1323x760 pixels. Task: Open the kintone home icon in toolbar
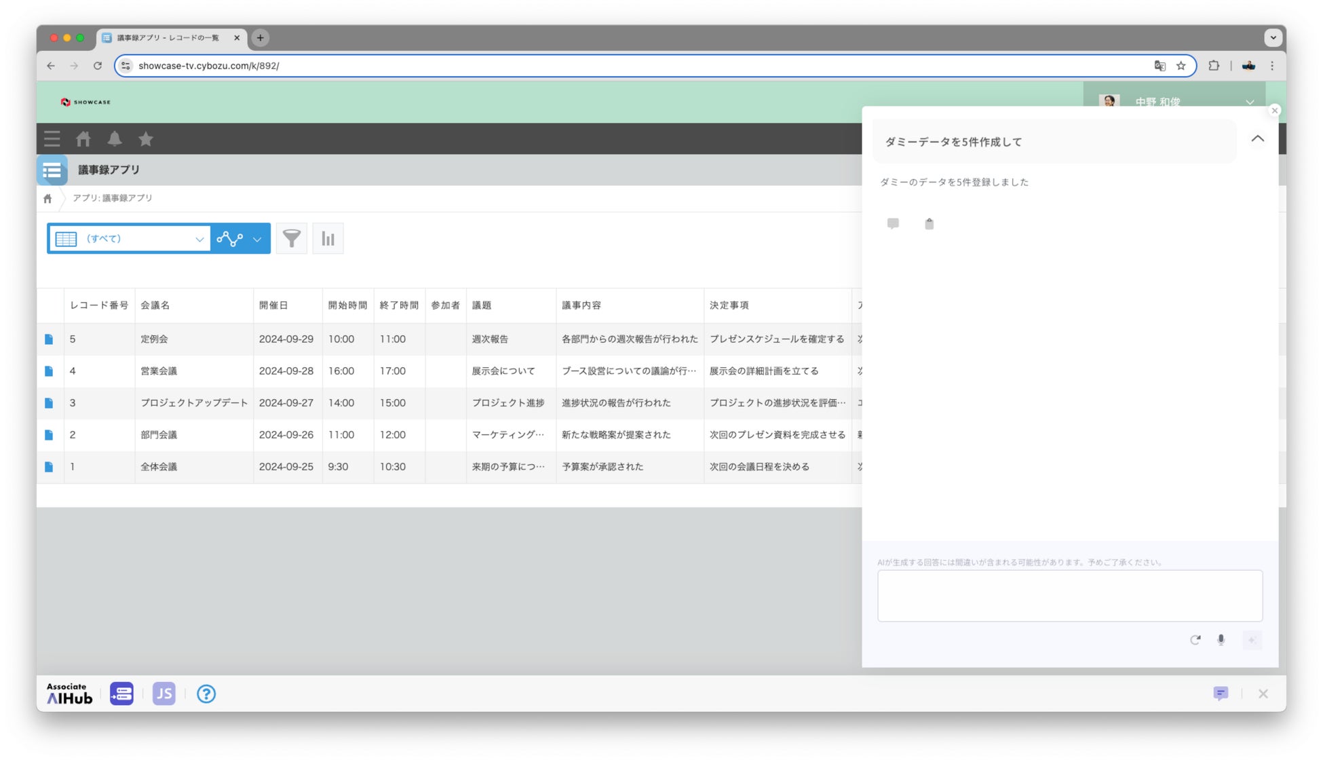point(83,139)
